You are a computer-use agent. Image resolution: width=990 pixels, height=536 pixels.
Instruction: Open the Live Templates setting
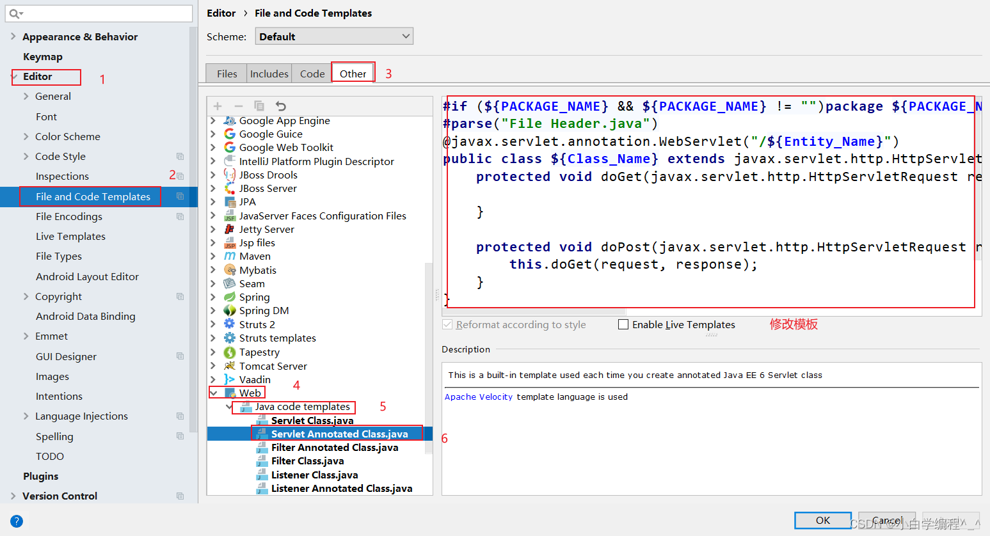click(x=70, y=236)
